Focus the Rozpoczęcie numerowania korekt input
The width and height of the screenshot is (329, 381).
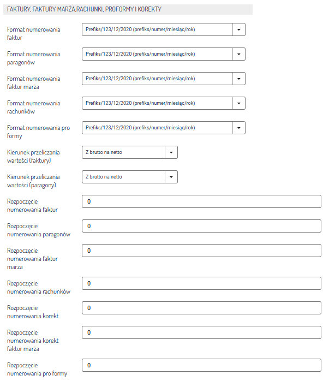pos(201,308)
